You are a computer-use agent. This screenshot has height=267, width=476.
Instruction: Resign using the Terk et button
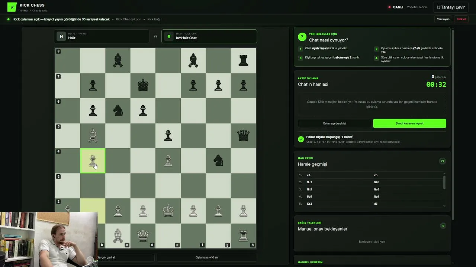(x=461, y=19)
